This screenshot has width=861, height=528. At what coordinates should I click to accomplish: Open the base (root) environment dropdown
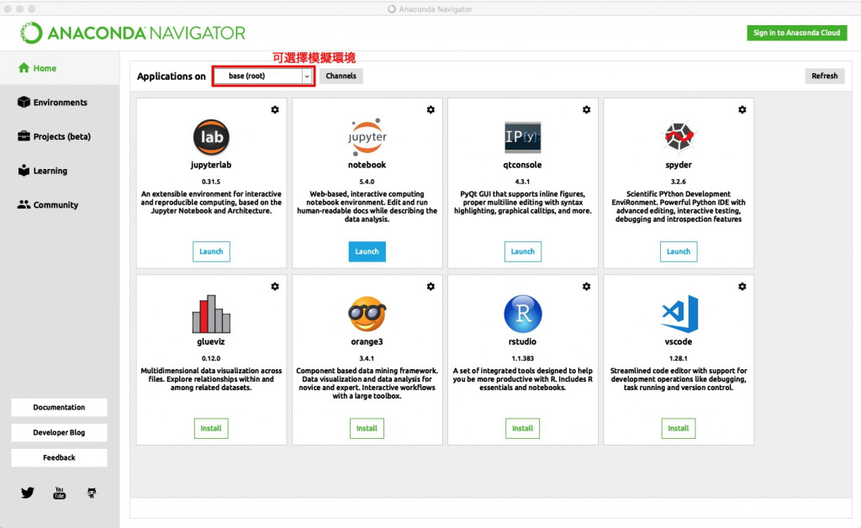[263, 76]
